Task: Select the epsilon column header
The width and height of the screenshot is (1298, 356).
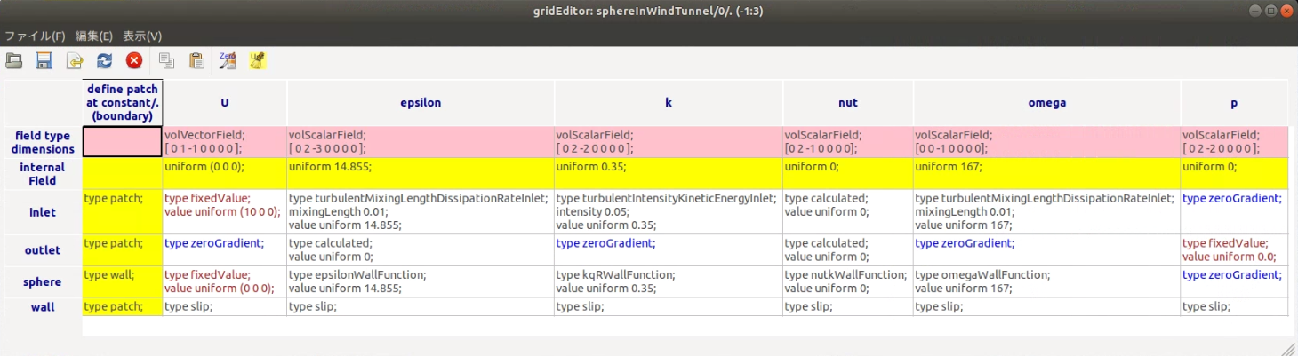Action: [x=420, y=103]
